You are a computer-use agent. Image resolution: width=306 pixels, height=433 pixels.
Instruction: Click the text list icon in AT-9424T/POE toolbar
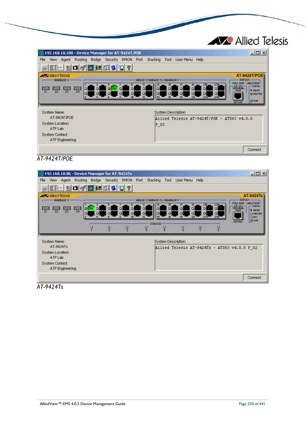tap(68, 68)
